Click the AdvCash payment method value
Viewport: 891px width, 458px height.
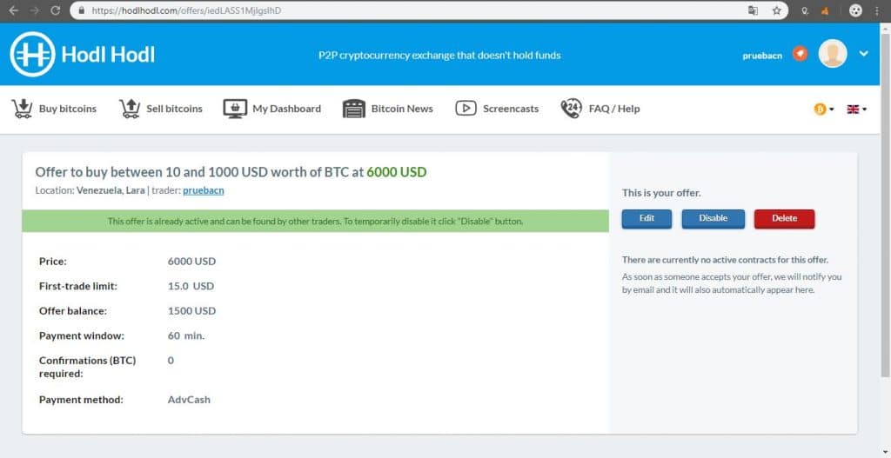(189, 400)
